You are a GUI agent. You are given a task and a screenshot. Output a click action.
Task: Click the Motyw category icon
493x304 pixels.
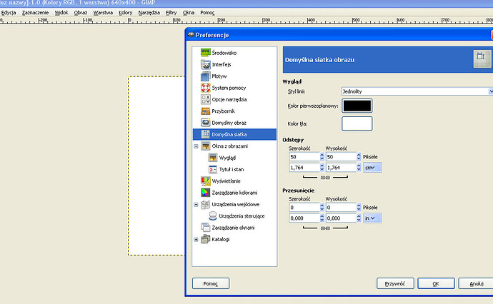(x=205, y=76)
